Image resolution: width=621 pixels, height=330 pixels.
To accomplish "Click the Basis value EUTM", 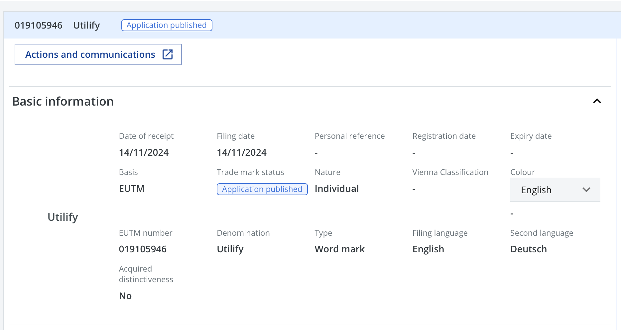I will (132, 189).
